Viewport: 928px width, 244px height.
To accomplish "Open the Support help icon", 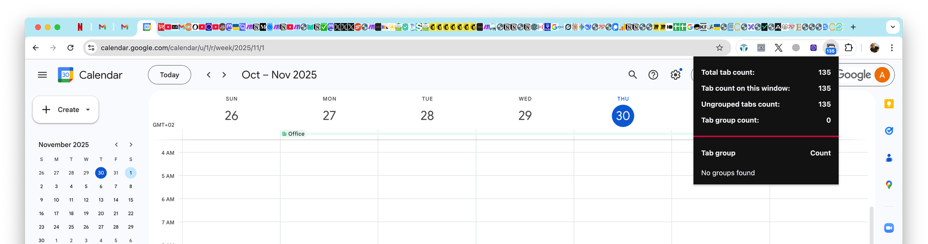I will tap(653, 75).
